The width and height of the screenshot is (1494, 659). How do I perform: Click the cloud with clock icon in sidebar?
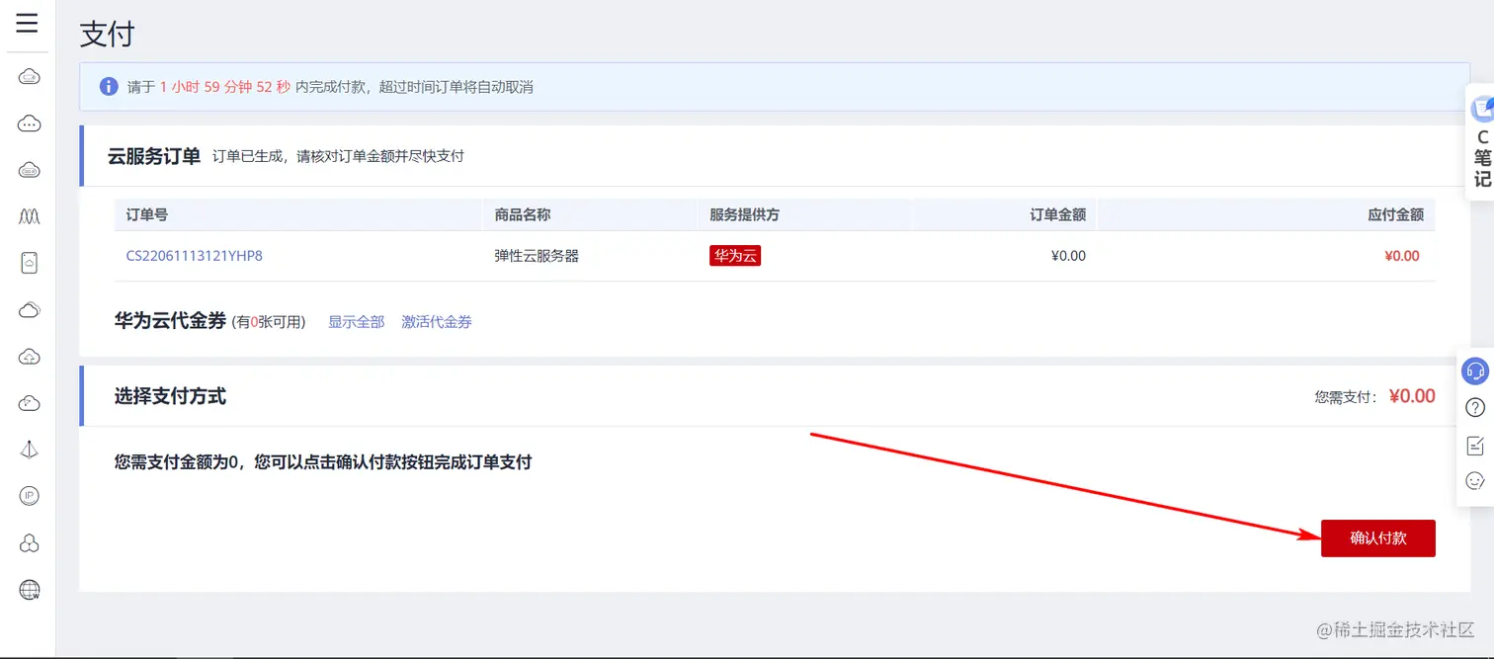pos(30,403)
